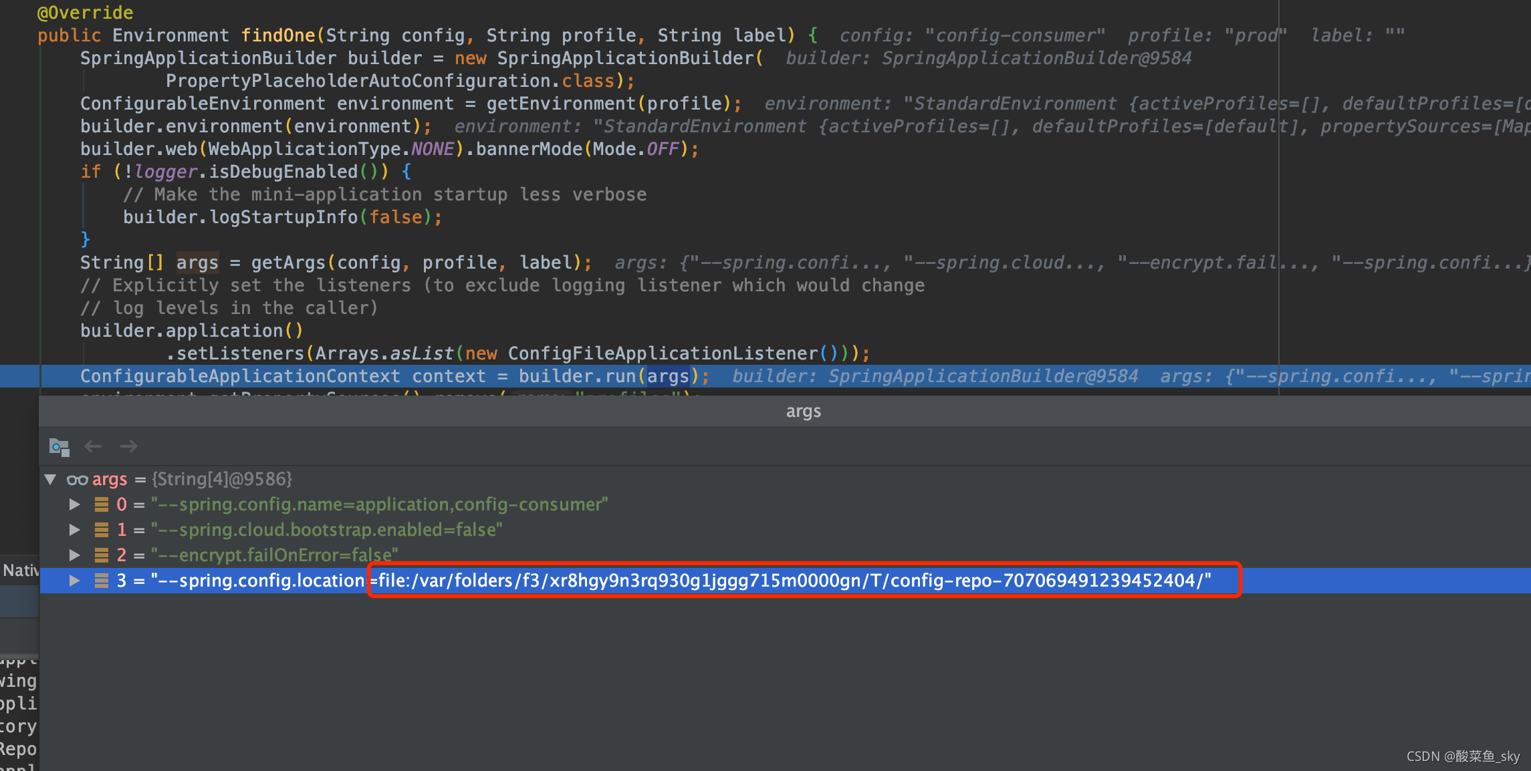Select the file:/var/folders config-repo path value

(795, 581)
